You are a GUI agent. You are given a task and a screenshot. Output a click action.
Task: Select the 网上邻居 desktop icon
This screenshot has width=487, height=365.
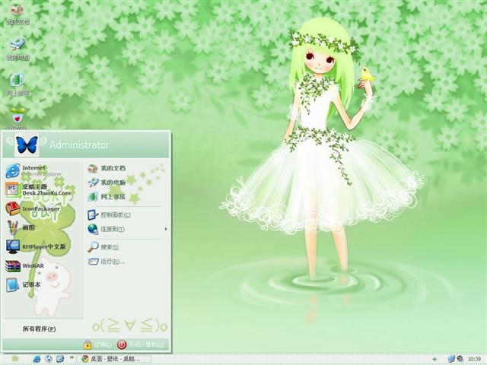tap(17, 84)
